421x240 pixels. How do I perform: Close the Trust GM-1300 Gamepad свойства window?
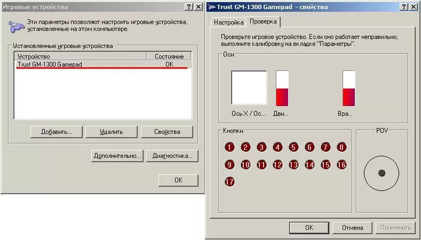click(412, 7)
